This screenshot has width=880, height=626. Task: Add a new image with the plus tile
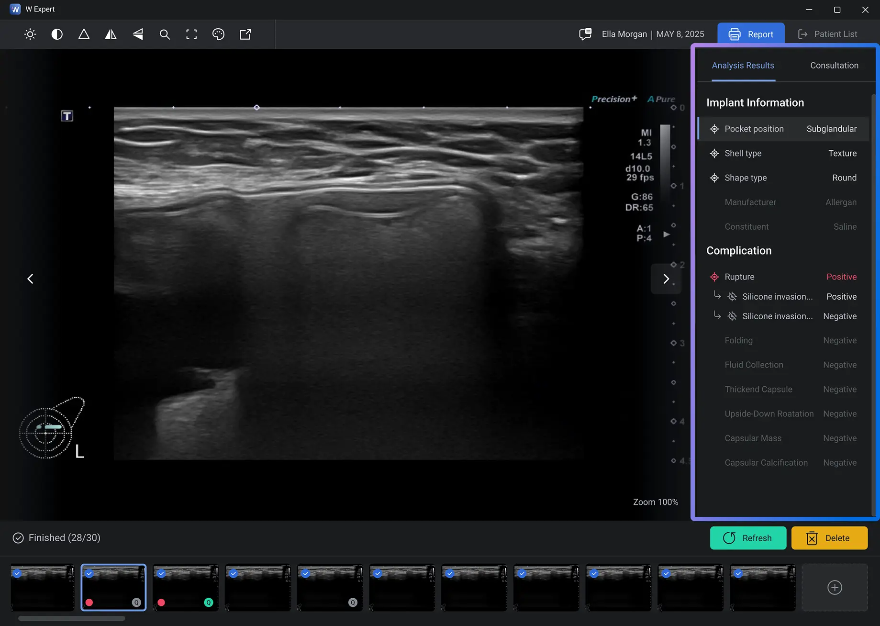click(835, 587)
